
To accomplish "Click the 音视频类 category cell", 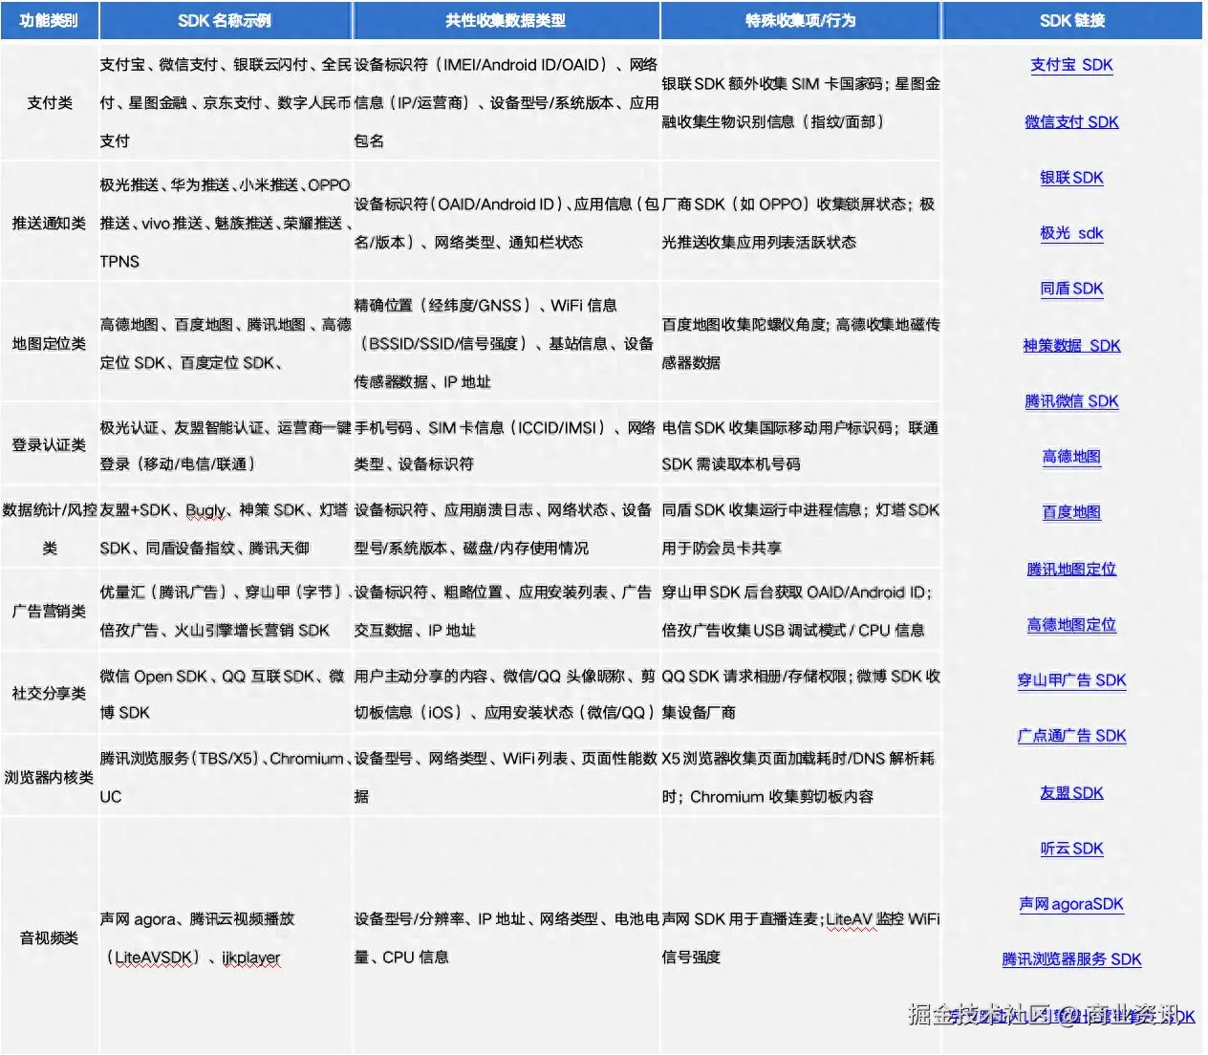I will [49, 937].
